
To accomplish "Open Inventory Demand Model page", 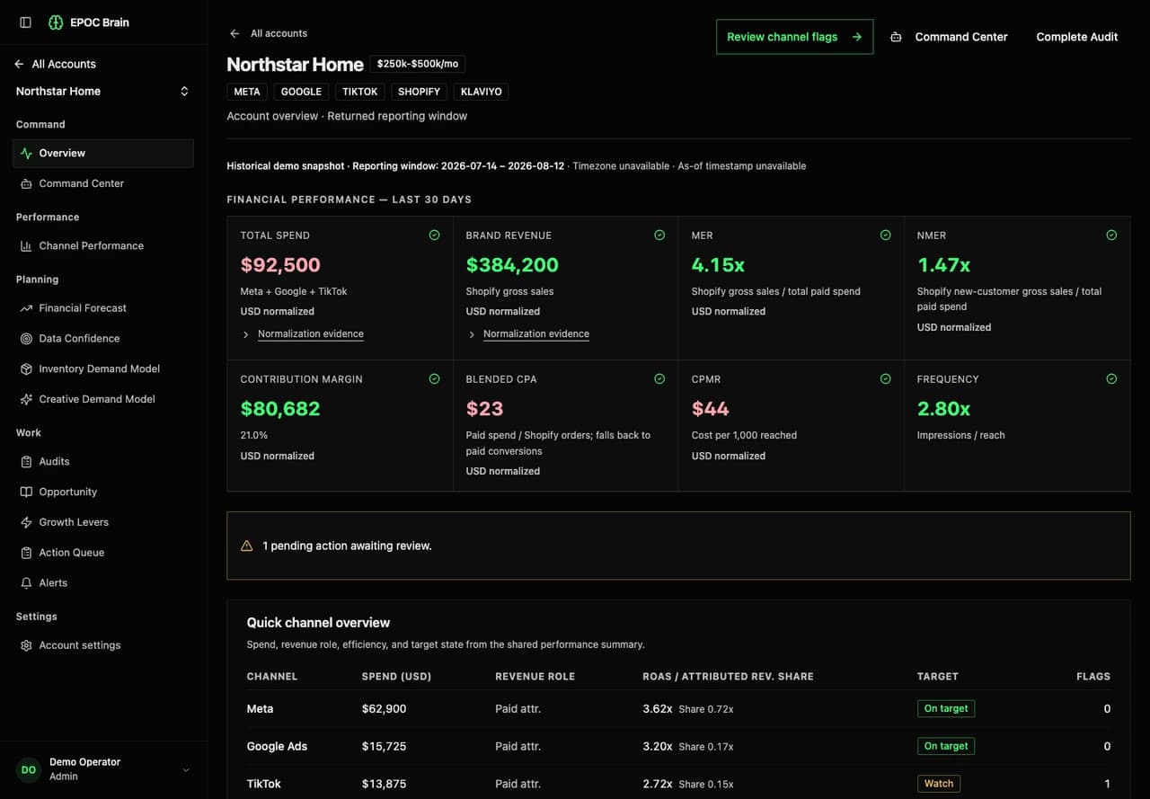I will [x=103, y=368].
